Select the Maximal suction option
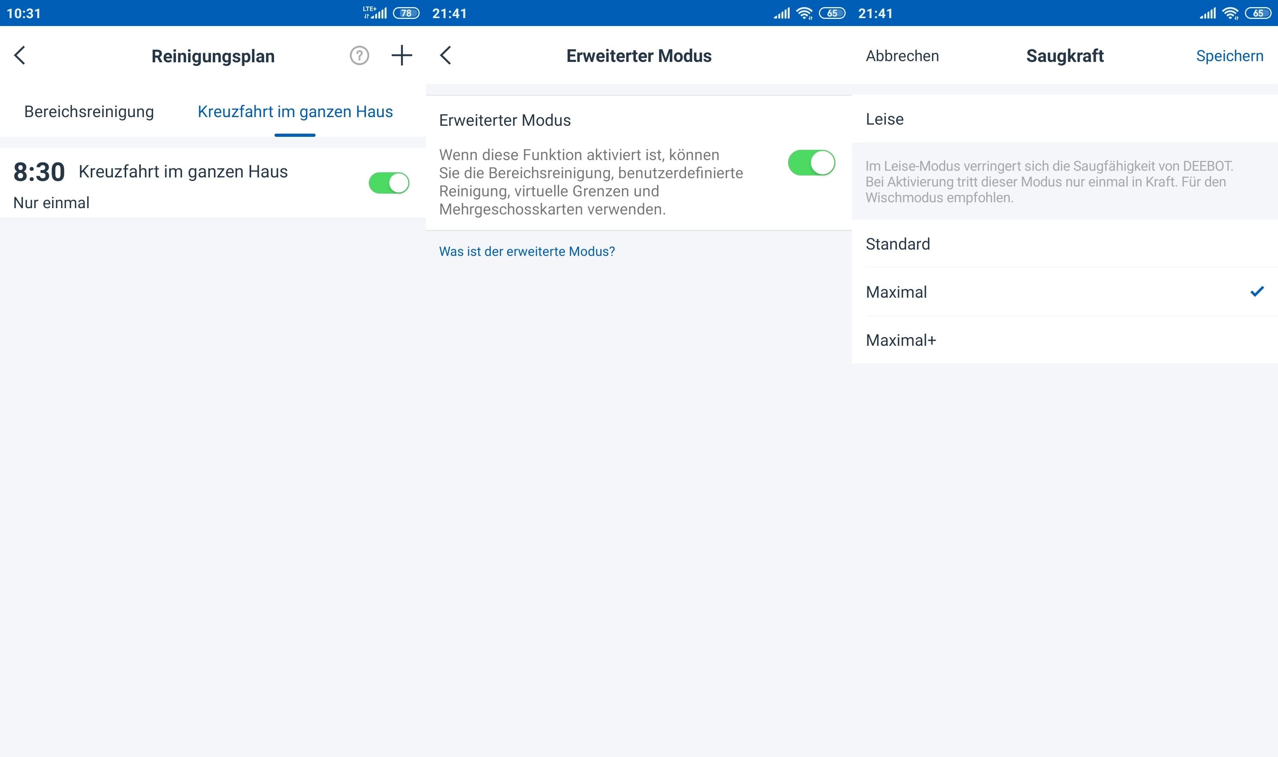This screenshot has width=1278, height=757. [1065, 292]
